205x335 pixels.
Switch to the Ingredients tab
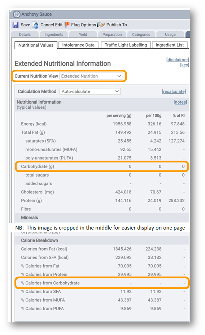click(54, 34)
